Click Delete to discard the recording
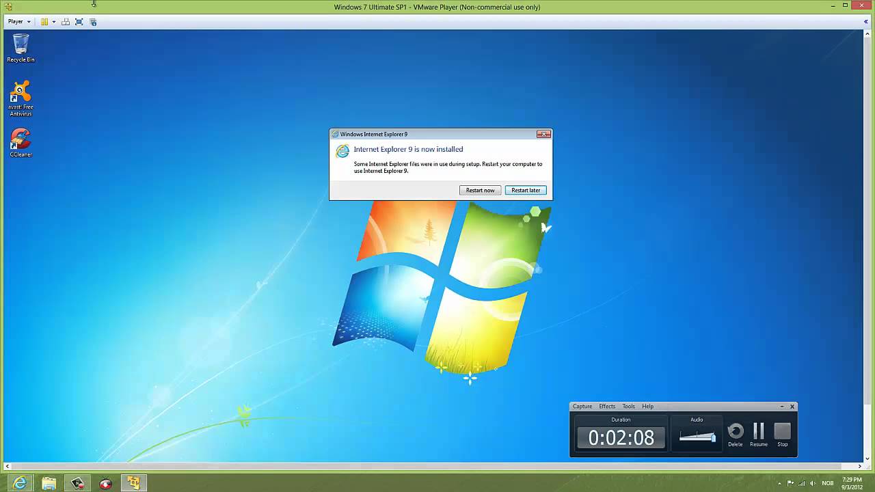 [736, 435]
